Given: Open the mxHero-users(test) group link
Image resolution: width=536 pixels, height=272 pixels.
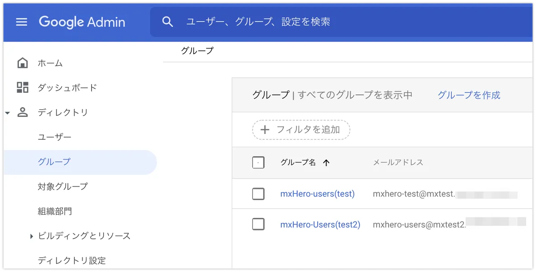Looking at the screenshot, I should pos(317,194).
